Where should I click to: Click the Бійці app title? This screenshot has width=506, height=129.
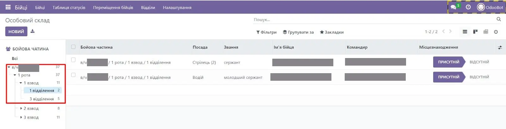point(21,7)
